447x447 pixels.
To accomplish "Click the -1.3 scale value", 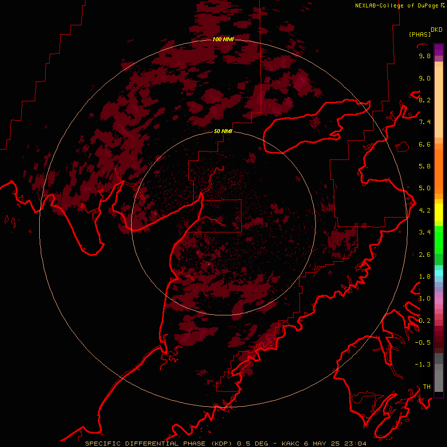I will 423,365.
